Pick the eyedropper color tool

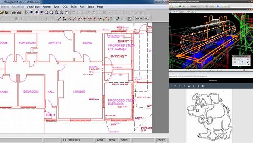117,19
